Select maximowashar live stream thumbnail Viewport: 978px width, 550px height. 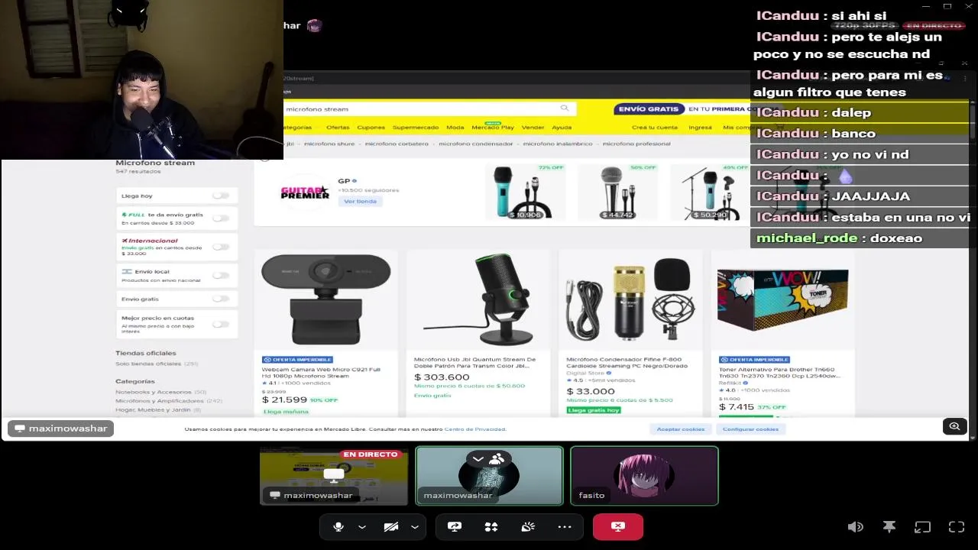point(334,476)
